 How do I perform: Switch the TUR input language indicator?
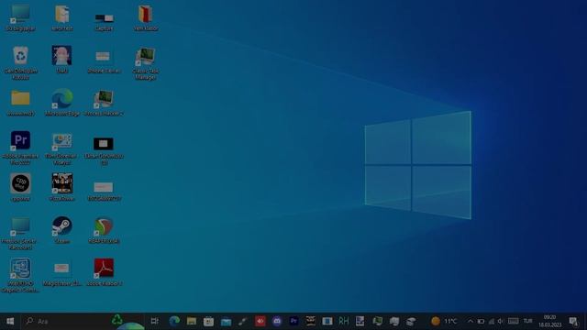click(528, 321)
